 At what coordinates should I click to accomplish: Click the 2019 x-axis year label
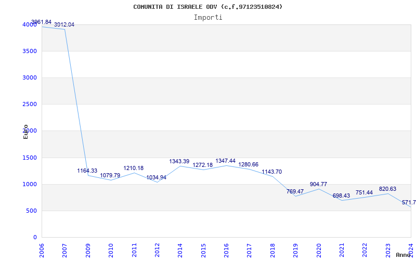(295, 250)
